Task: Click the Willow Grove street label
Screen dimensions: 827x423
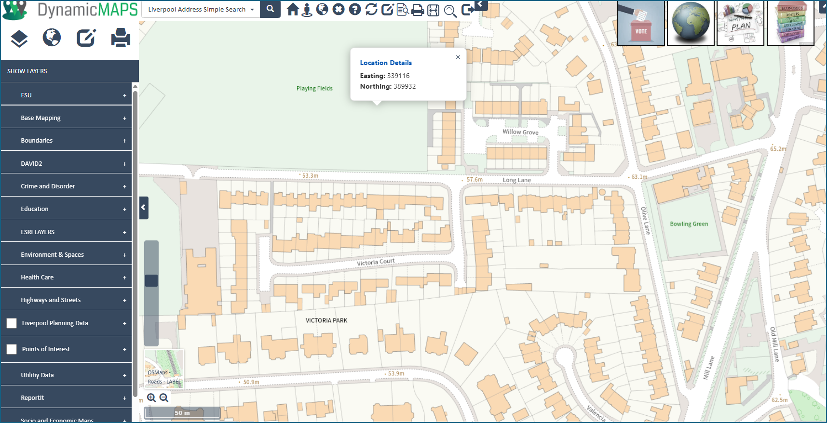Action: pyautogui.click(x=521, y=132)
